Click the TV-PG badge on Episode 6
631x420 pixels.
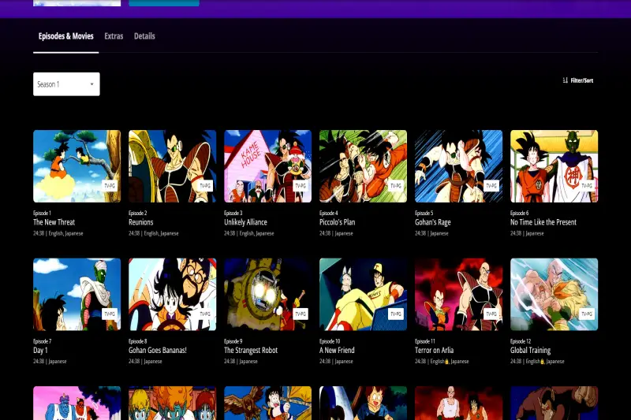[587, 186]
